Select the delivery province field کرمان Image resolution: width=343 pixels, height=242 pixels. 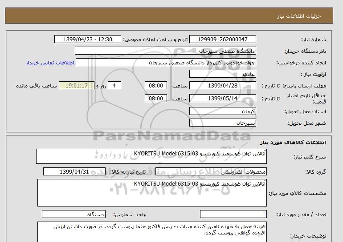point(222,111)
